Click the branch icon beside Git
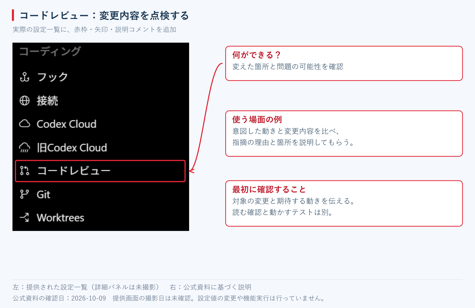Image resolution: width=475 pixels, height=308 pixels. coord(25,194)
